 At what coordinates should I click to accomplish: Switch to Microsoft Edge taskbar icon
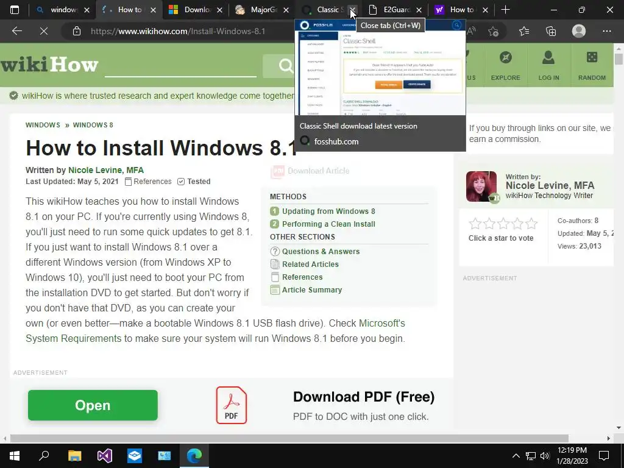tap(194, 456)
